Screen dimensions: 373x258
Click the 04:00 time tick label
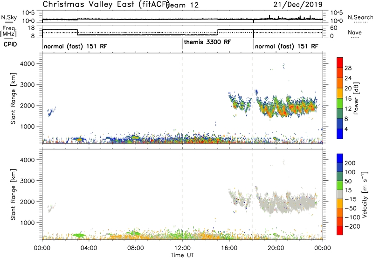pos(89,248)
